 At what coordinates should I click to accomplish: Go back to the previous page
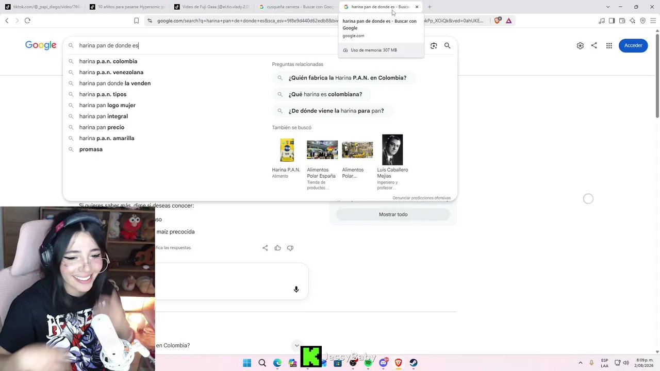coord(7,21)
